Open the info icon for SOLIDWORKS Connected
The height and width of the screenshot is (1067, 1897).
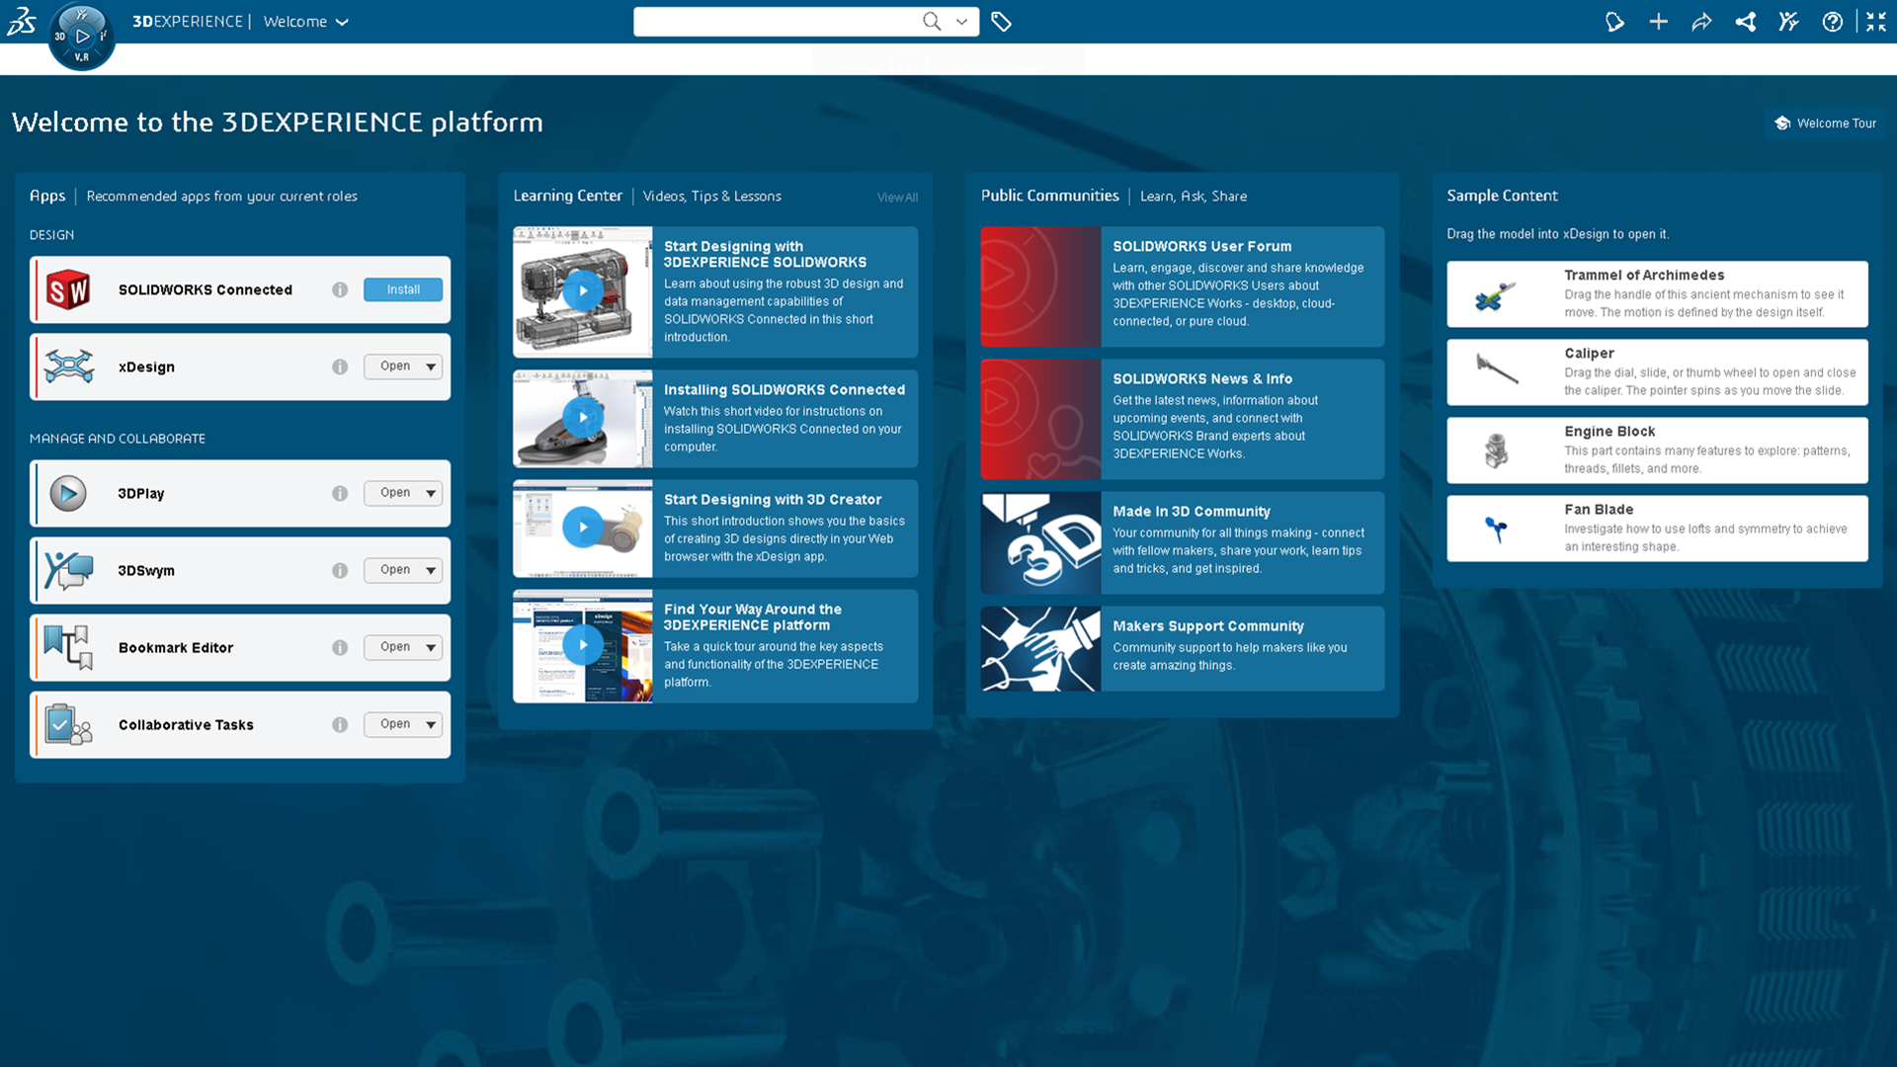[x=340, y=289]
